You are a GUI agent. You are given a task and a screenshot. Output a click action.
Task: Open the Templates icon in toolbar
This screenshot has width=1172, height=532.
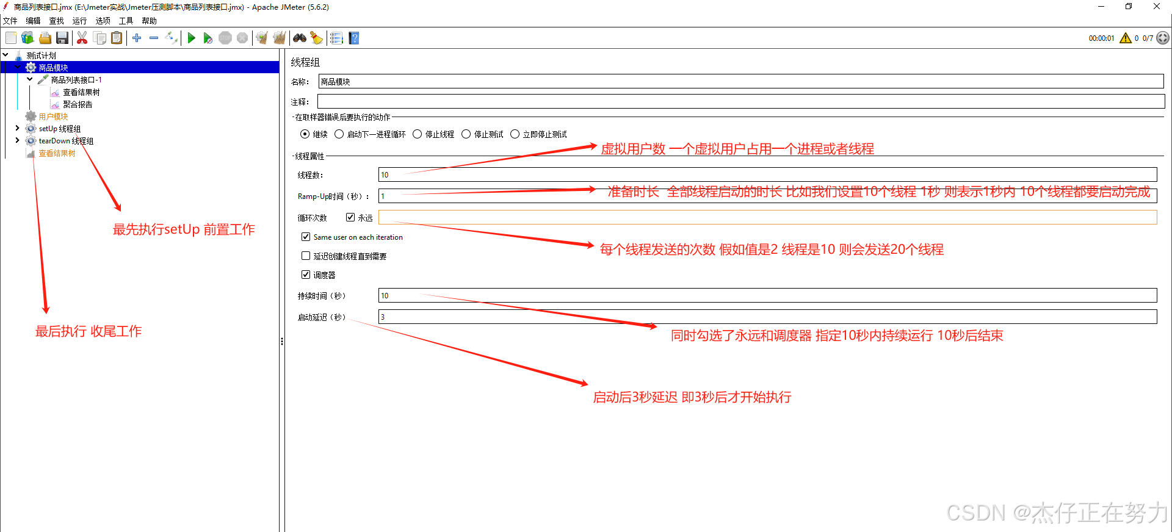tap(27, 38)
